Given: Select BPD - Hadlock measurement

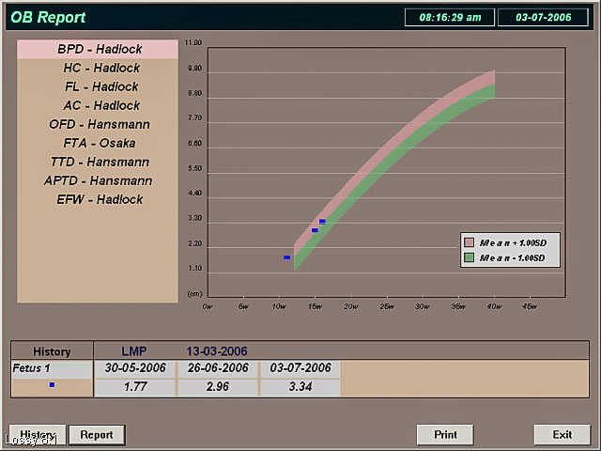Looking at the screenshot, I should [x=97, y=49].
